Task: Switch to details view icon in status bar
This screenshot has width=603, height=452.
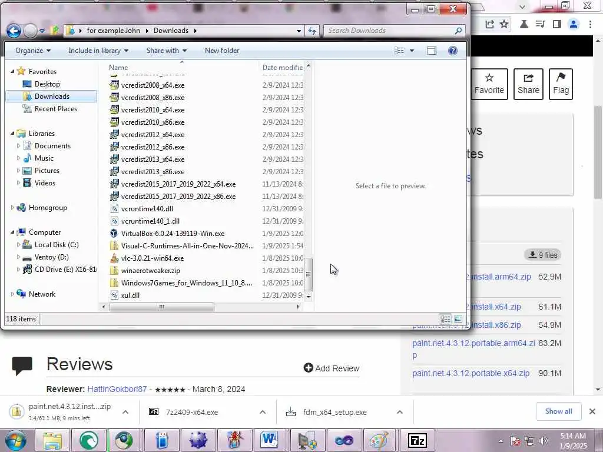Action: click(x=445, y=319)
